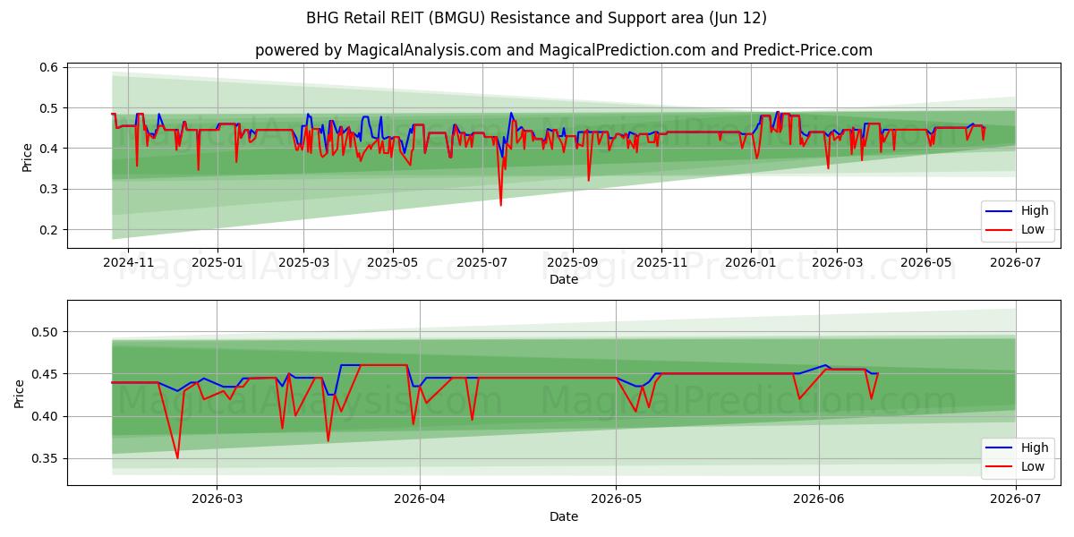
Task: Click the '2025-09' tick label on the top chart
Action: [x=573, y=263]
